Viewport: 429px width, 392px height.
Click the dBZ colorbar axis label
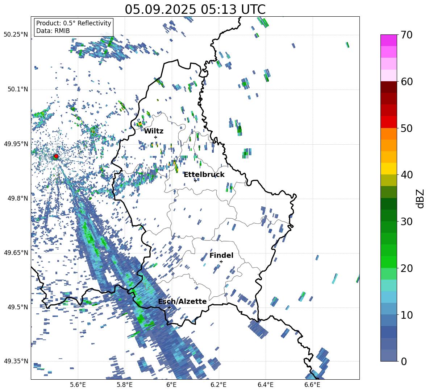421,198
